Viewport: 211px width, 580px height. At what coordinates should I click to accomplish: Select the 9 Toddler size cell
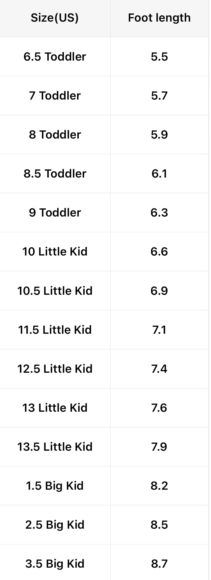pyautogui.click(x=55, y=213)
